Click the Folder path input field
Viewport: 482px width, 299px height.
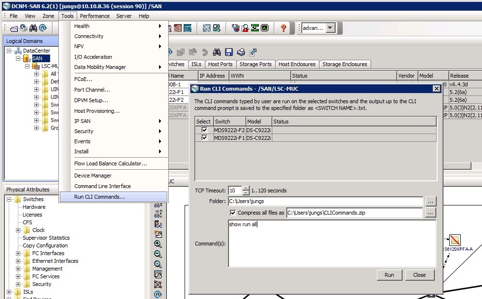pyautogui.click(x=325, y=201)
